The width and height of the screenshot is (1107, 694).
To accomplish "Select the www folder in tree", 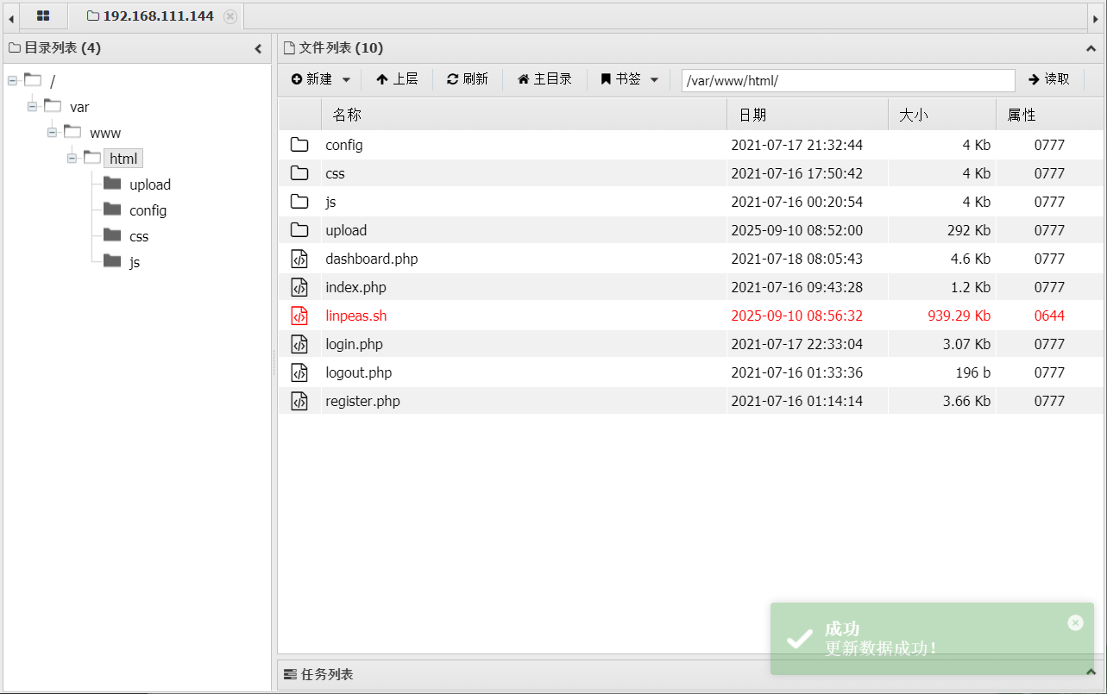I will click(x=105, y=133).
